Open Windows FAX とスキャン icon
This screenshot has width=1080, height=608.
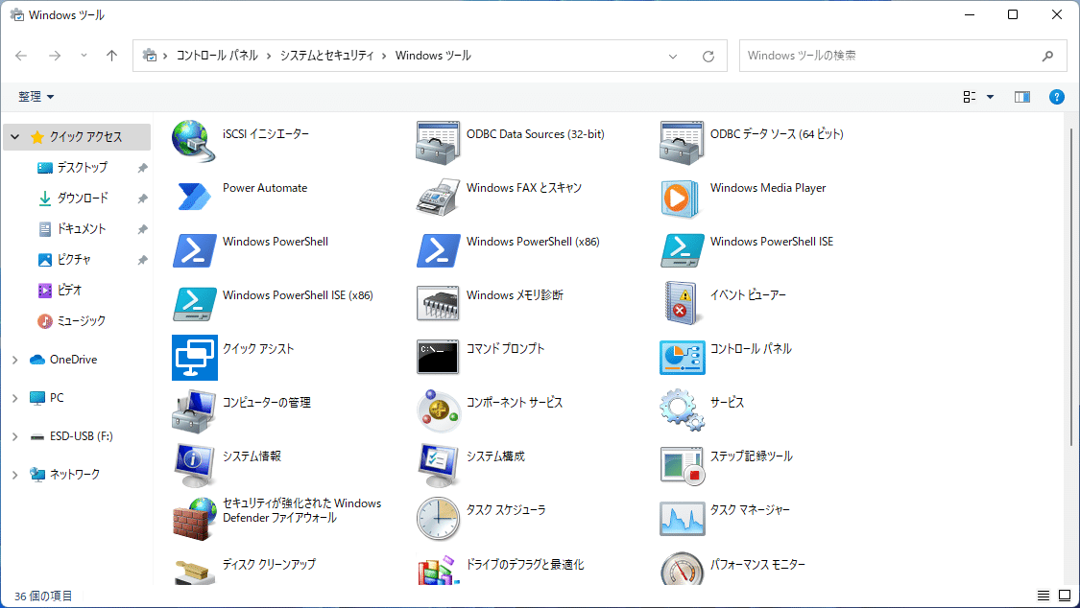(438, 196)
